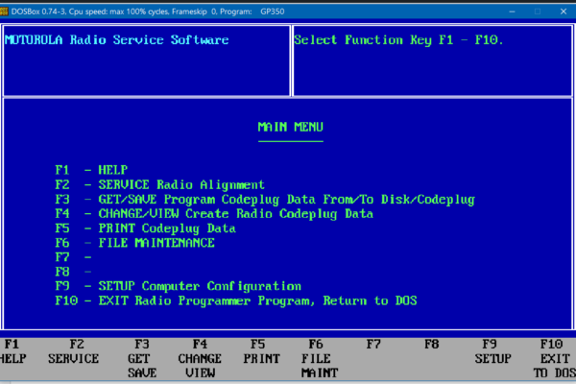Minimize the DOSBox window
The height and width of the screenshot is (384, 576).
tap(512, 12)
